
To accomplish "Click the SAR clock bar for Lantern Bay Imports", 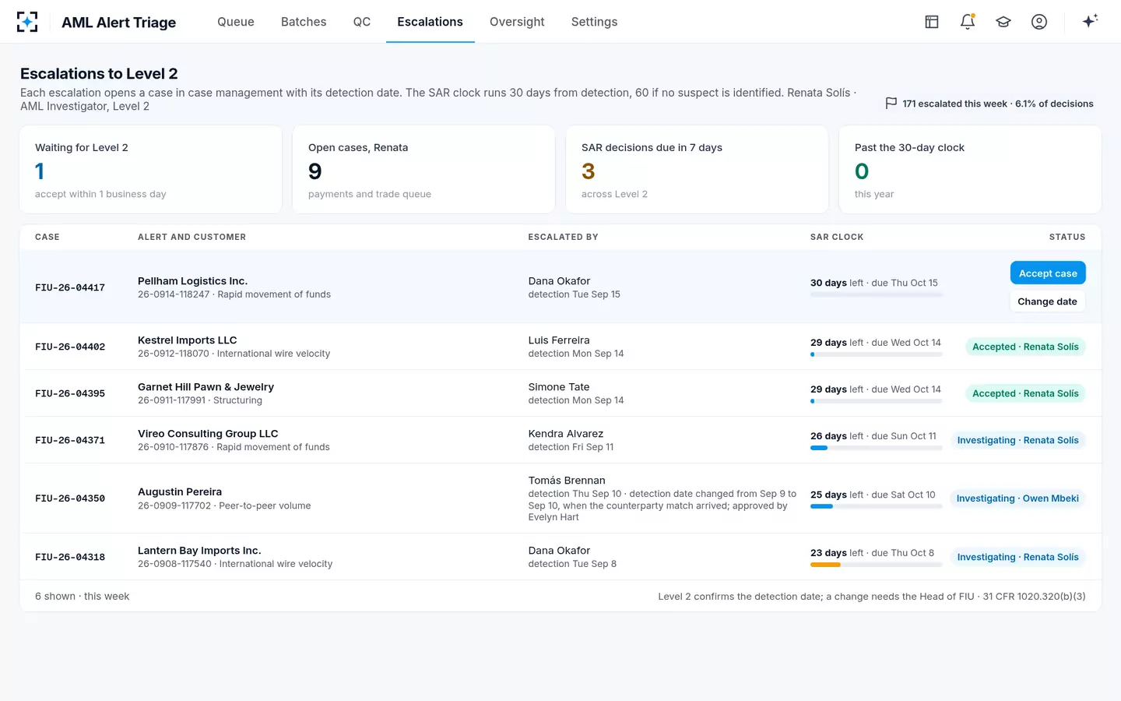I will coord(876,565).
